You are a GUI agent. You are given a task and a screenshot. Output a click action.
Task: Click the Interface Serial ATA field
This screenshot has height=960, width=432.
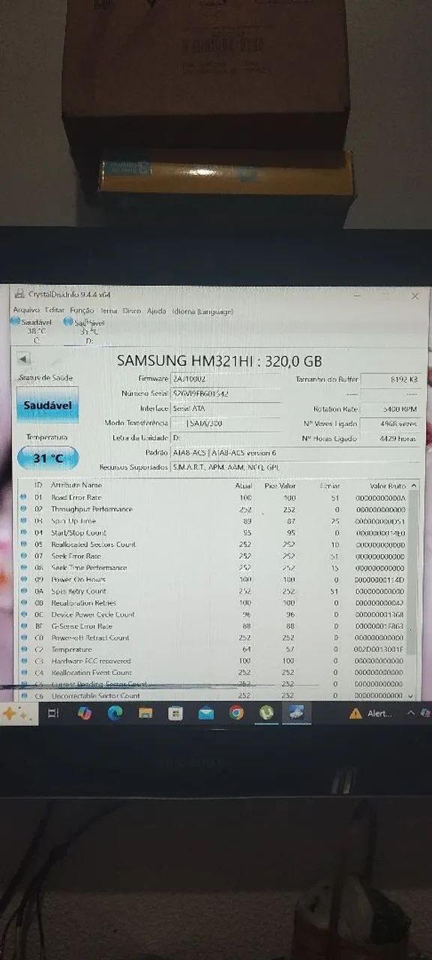coord(226,409)
